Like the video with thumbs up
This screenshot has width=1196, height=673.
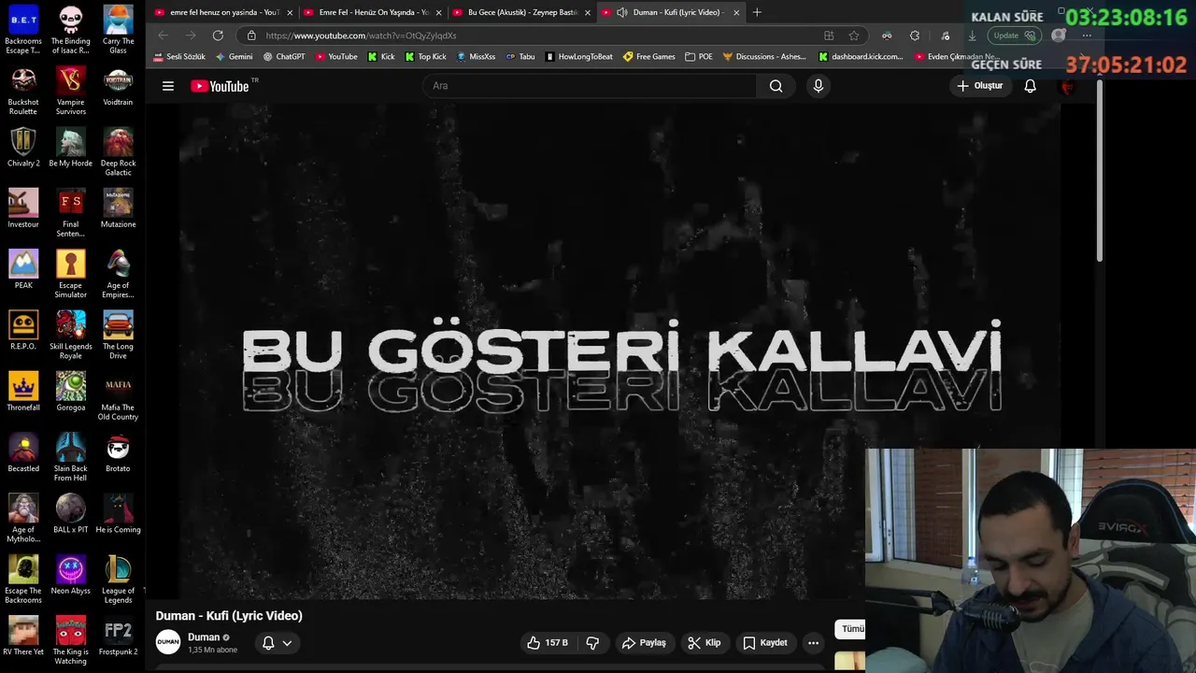pos(547,643)
